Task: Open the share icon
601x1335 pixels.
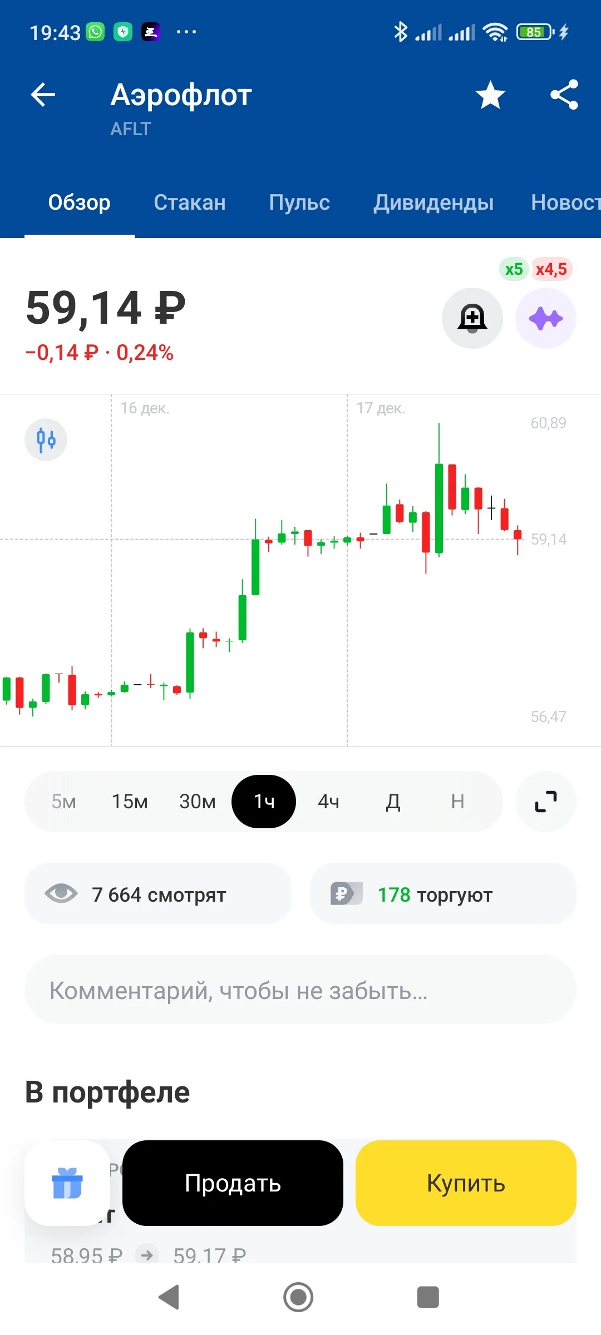Action: tap(564, 95)
